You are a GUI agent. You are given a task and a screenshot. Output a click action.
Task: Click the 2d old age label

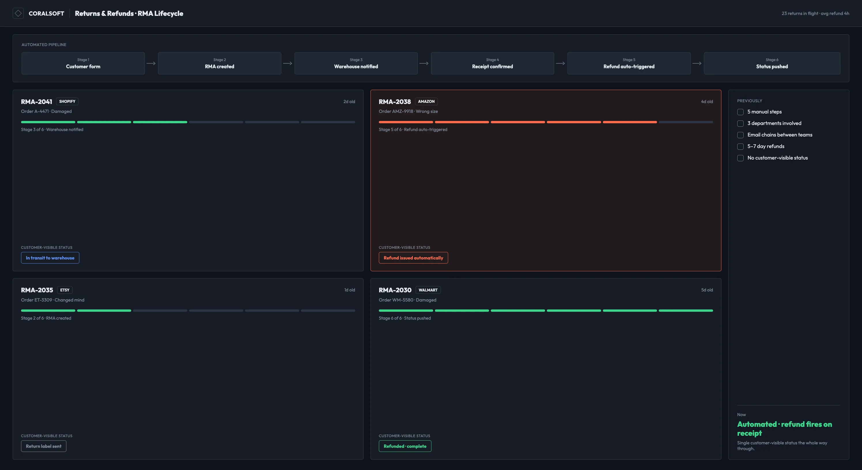point(349,101)
